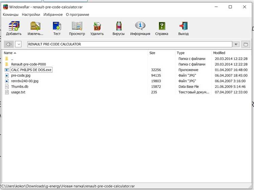Screen dimensions: 254x190
Task: Click the size value 15872
Action: click(x=156, y=86)
